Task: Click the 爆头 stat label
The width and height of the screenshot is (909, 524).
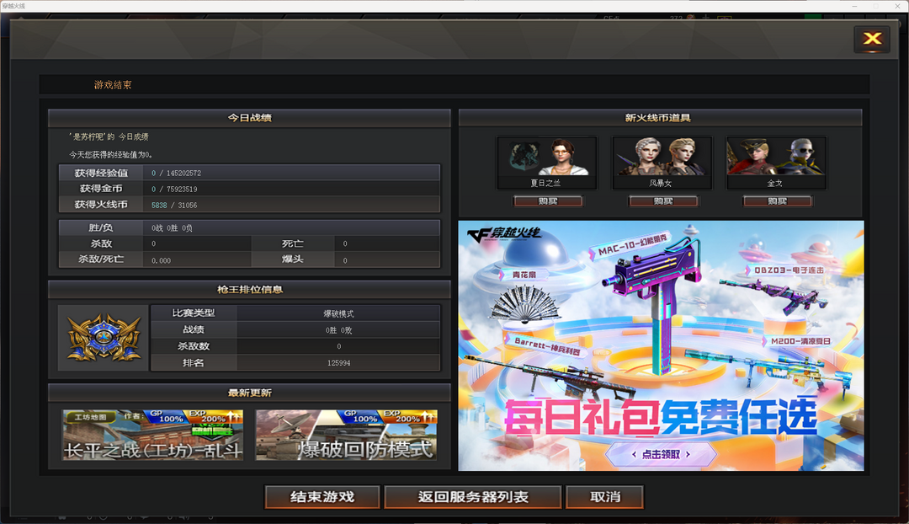Action: point(293,259)
